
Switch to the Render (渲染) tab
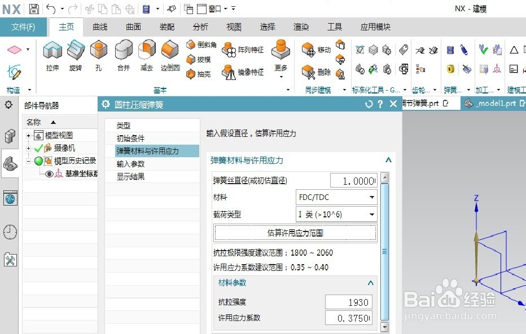point(301,27)
